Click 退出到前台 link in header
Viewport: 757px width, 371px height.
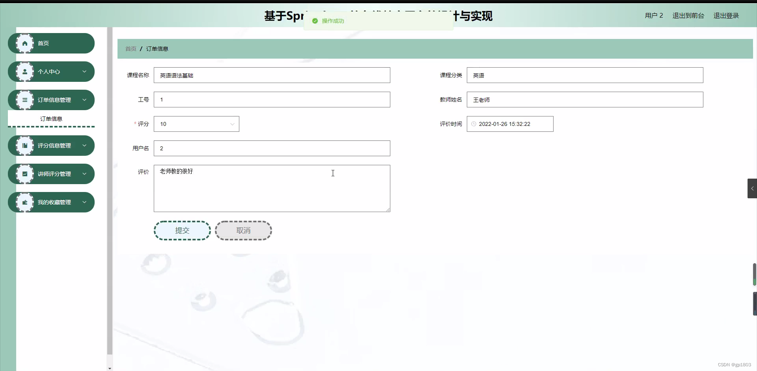(x=688, y=16)
